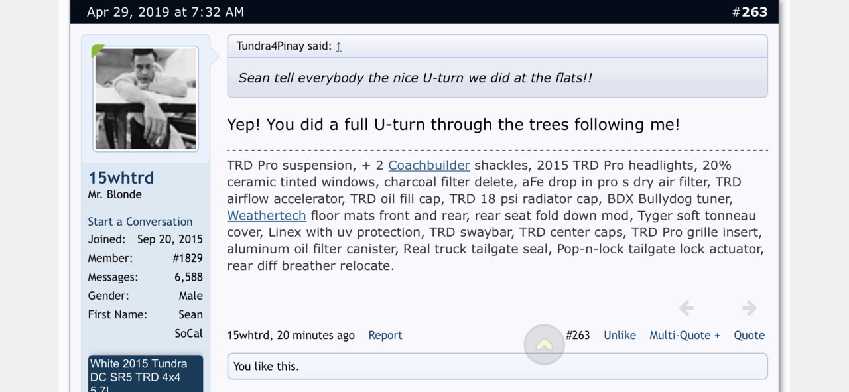Screen dimensions: 849x392
Task: Open 15whtrd's avatar photo
Action: (x=146, y=98)
